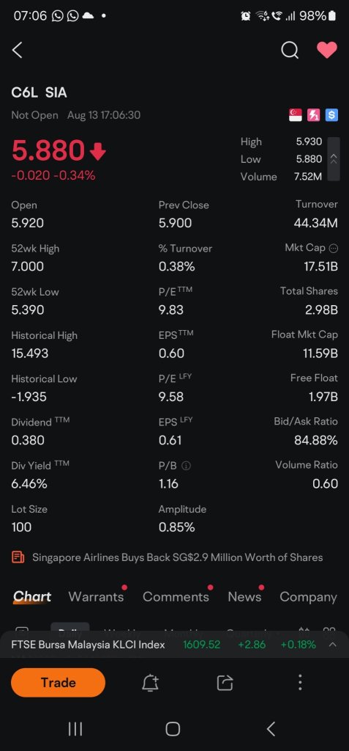Tap the Singapore flag market icon

296,115
